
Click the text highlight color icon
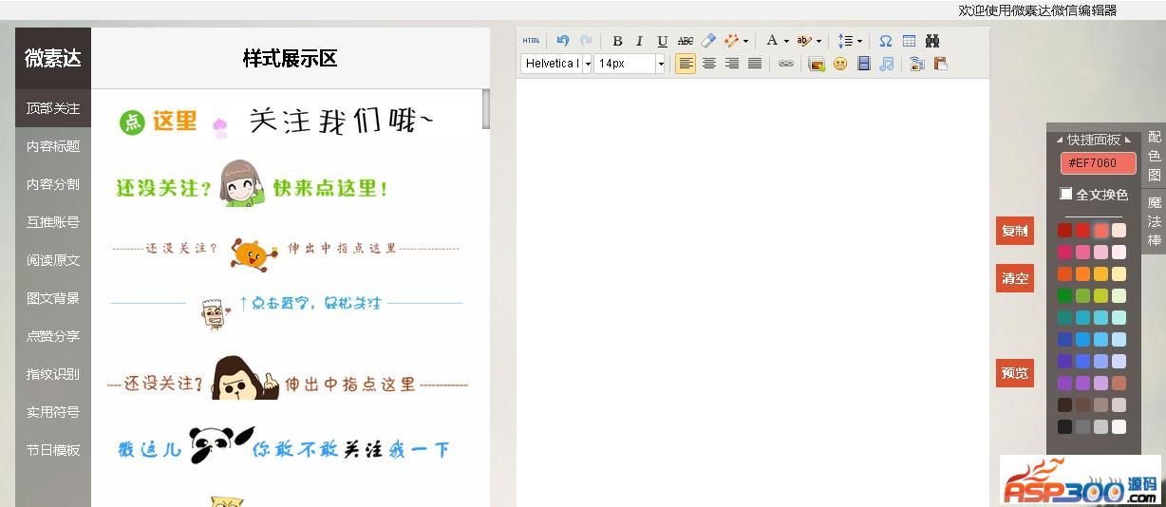tap(804, 41)
